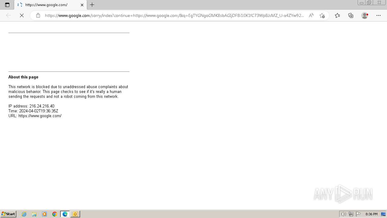387x218 pixels.
Task: Show desktop using the tray corner button
Action: coord(383,214)
